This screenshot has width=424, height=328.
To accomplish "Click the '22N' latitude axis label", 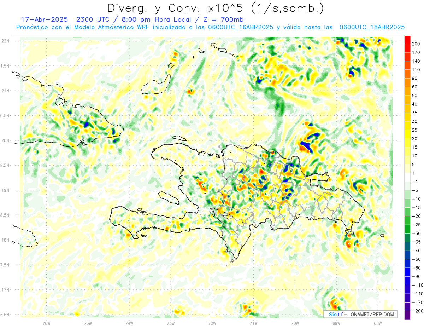I will coord(5,41).
